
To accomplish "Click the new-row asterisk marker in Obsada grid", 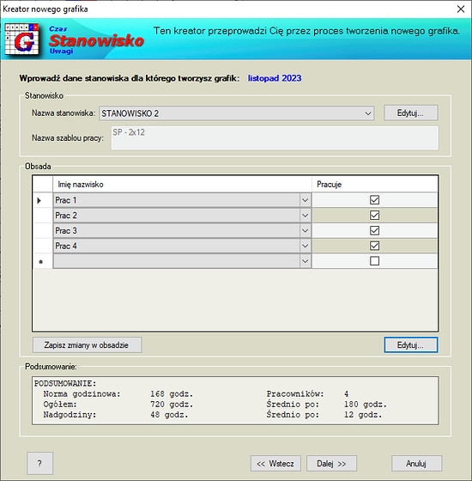I will [41, 262].
